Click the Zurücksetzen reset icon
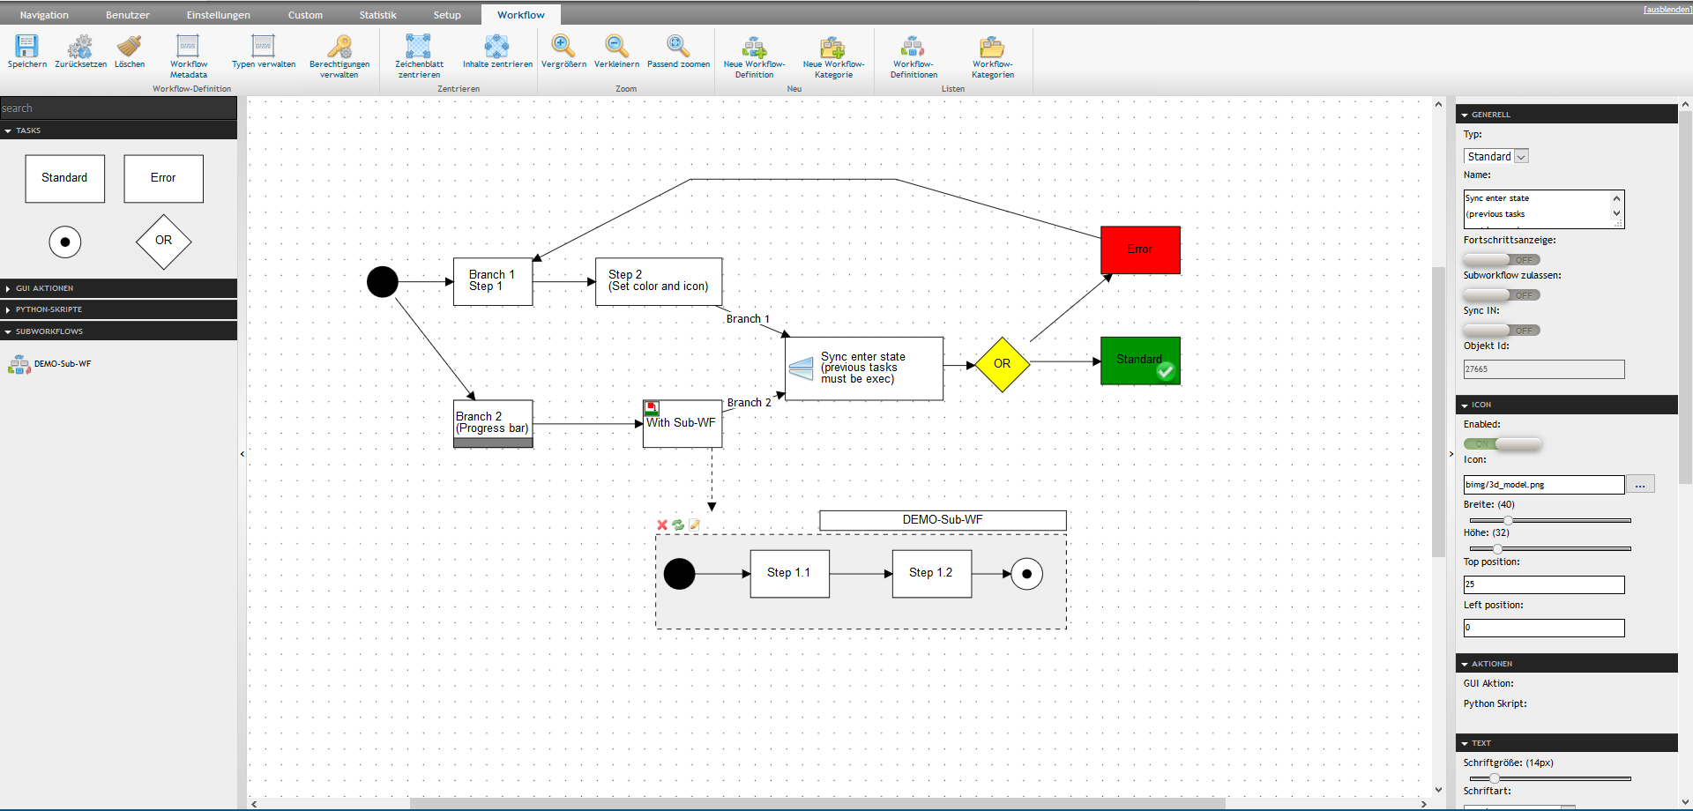The height and width of the screenshot is (811, 1693). (80, 46)
